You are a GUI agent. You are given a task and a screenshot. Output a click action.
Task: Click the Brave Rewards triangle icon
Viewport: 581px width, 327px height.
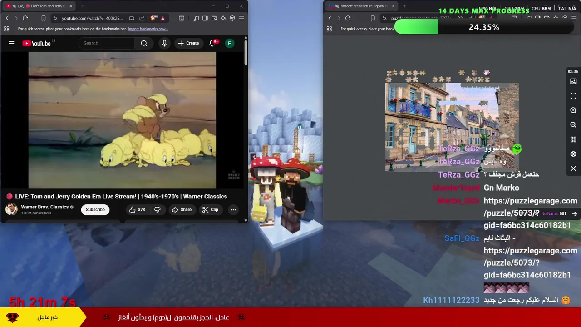tap(162, 18)
